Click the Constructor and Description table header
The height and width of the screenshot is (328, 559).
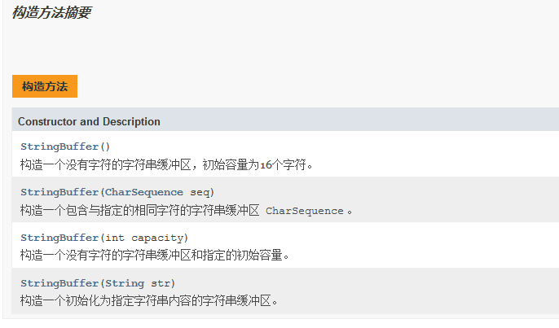point(89,121)
